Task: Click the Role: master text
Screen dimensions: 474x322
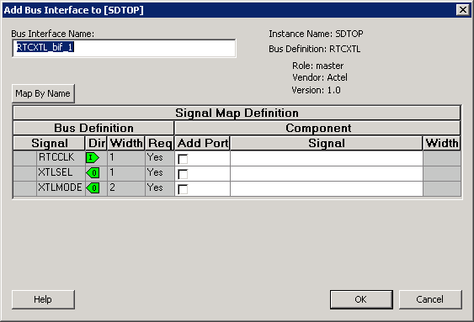Action: 317,66
